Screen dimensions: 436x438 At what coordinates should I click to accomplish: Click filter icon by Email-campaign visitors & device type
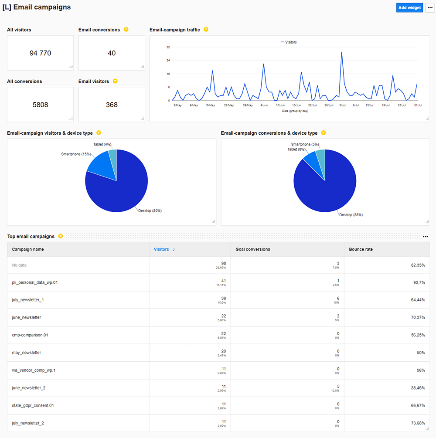99,133
